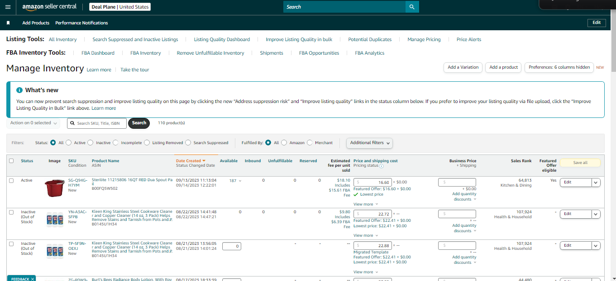The width and height of the screenshot is (616, 281).
Task: Open the Kleen King YN-A3AC thumbnail
Action: [55, 219]
